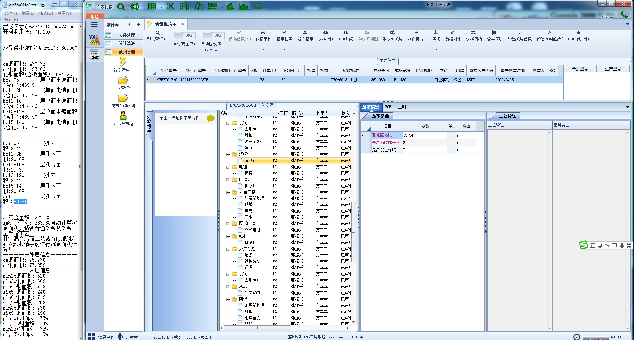Image resolution: width=634 pixels, height=340 pixels.
Task: Select 数据管理 group in component library
Action: pos(124,52)
